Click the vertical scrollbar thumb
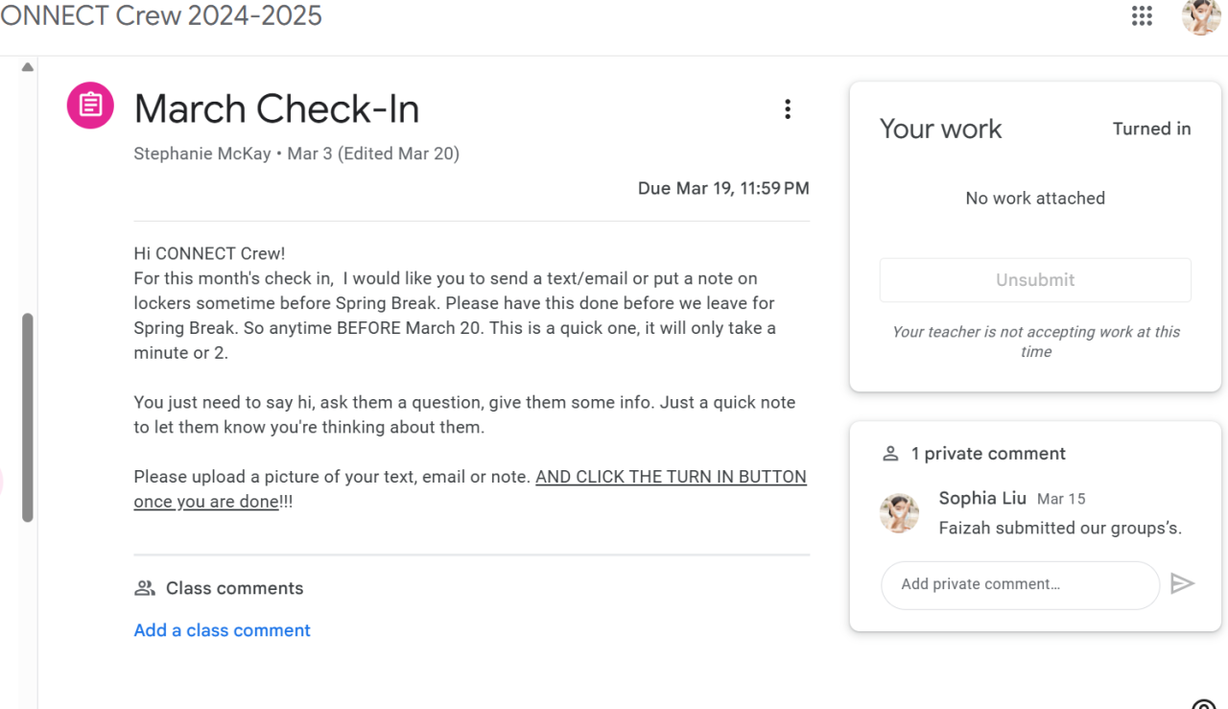Image resolution: width=1228 pixels, height=709 pixels. point(28,417)
